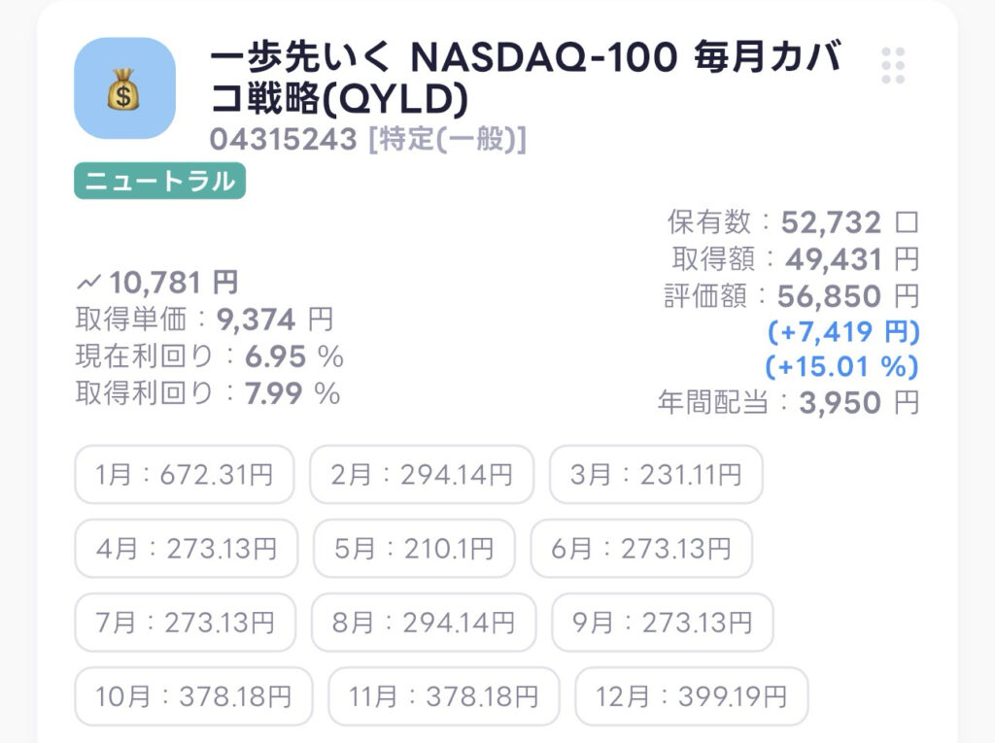Select the 4月 273.13円 chip

pyautogui.click(x=186, y=549)
